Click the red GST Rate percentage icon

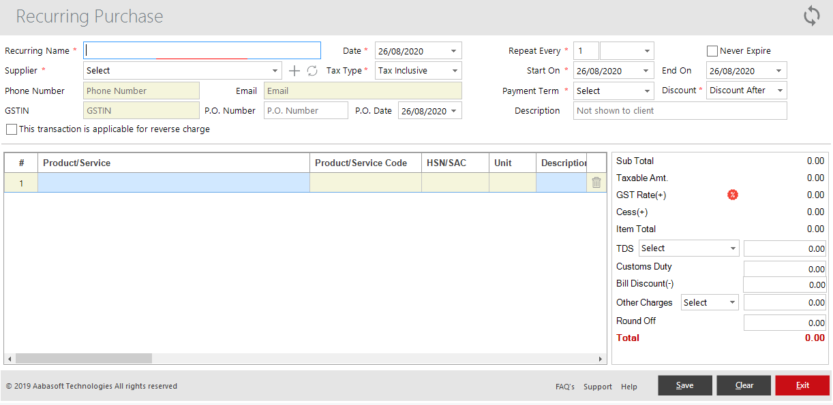[733, 195]
